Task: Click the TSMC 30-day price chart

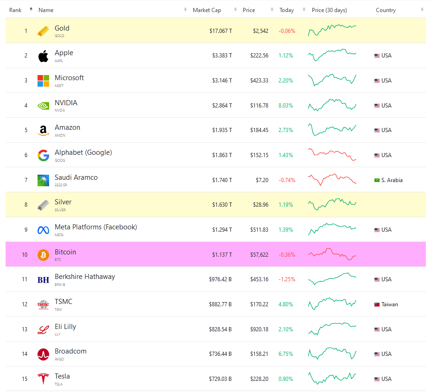Action: [x=332, y=304]
